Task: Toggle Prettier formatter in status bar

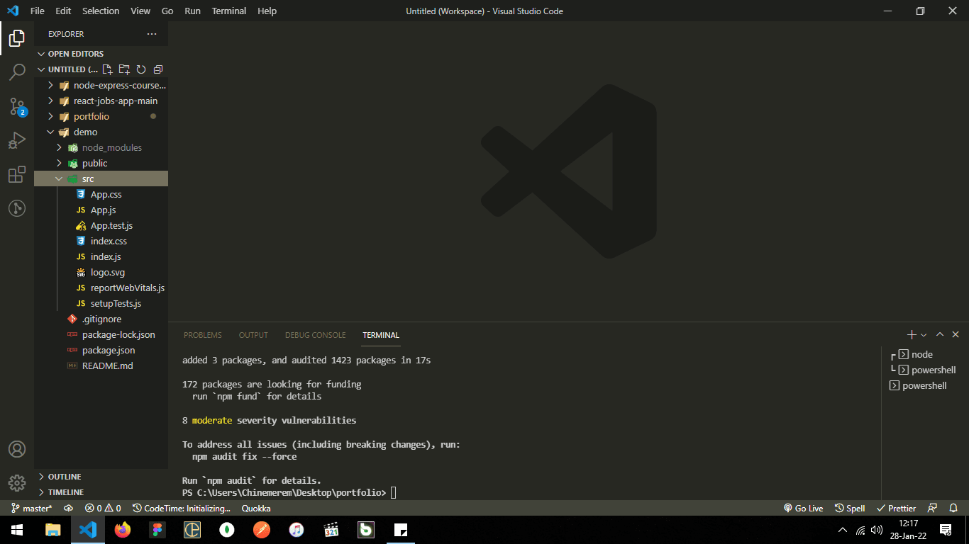Action: click(897, 508)
